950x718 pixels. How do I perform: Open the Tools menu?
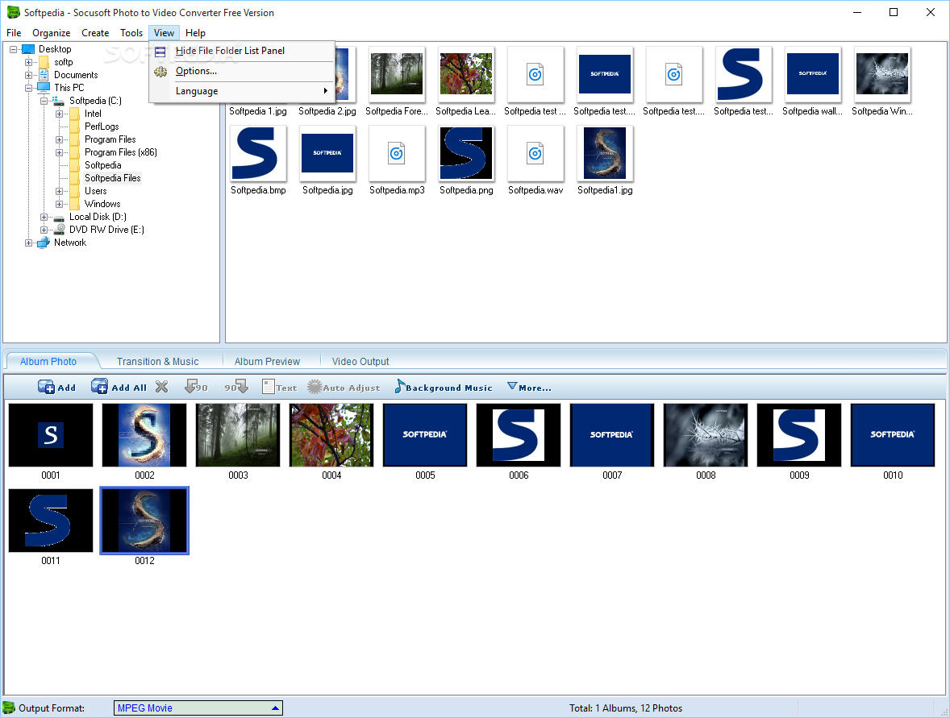[131, 33]
